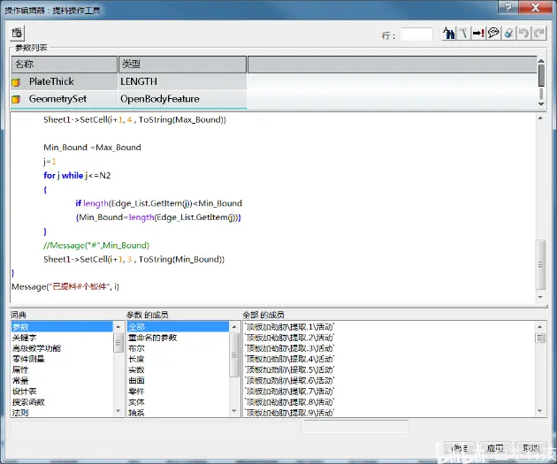Click the 应用 apply button
Image resolution: width=557 pixels, height=464 pixels.
495,448
